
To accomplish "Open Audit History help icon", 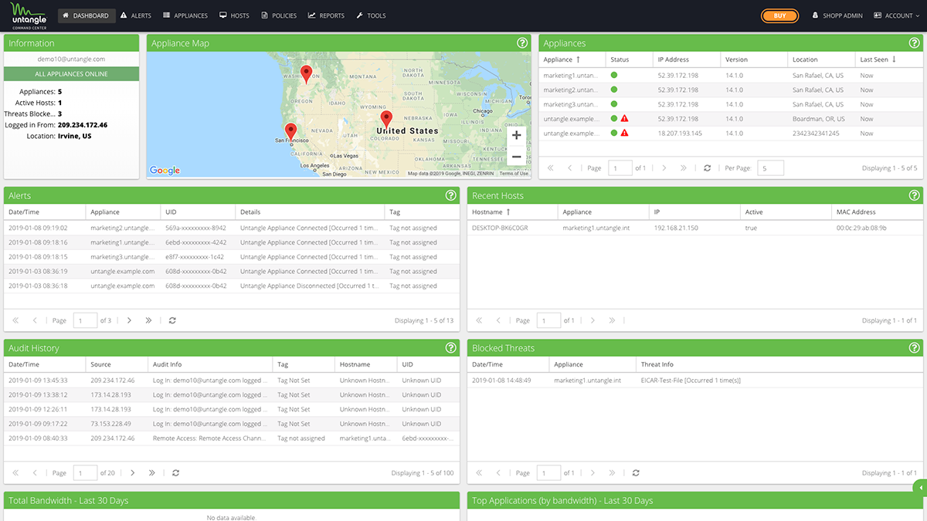I will click(x=451, y=348).
